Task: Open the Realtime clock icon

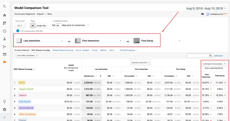Action: pos(4,31)
